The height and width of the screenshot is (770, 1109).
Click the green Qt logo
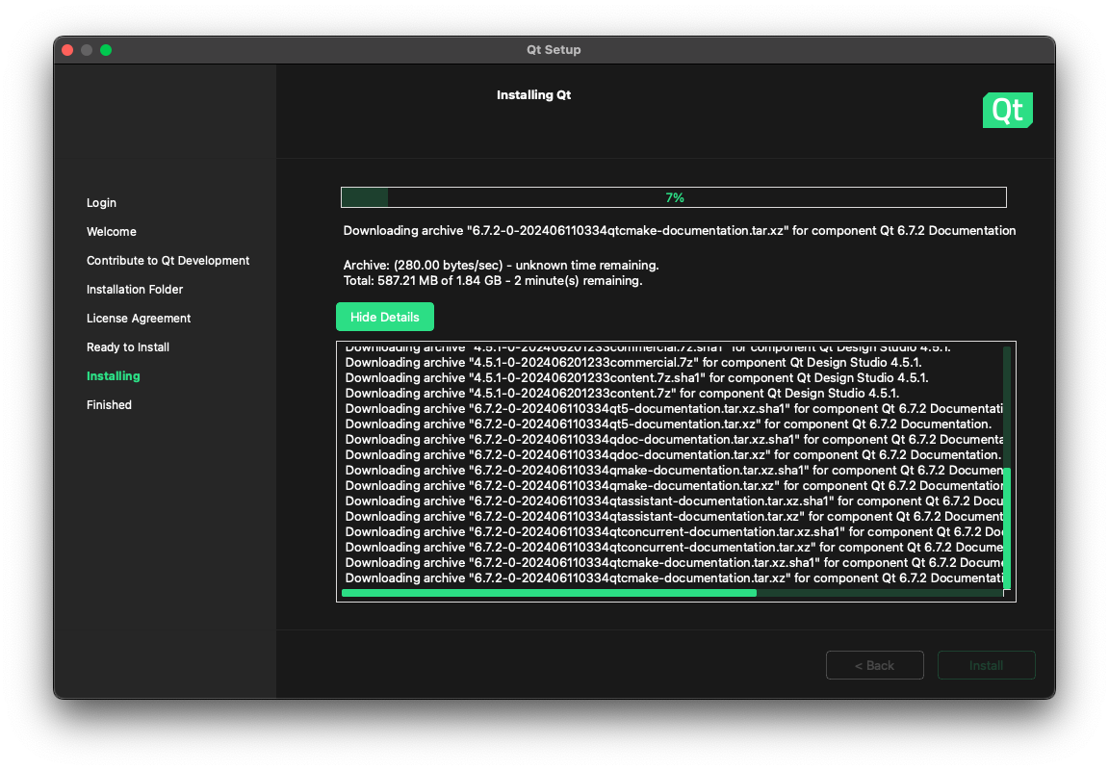click(x=1007, y=111)
